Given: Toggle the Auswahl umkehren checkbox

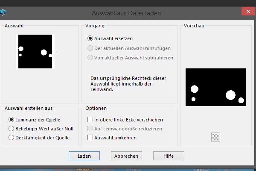Looking at the screenshot, I should (x=90, y=138).
